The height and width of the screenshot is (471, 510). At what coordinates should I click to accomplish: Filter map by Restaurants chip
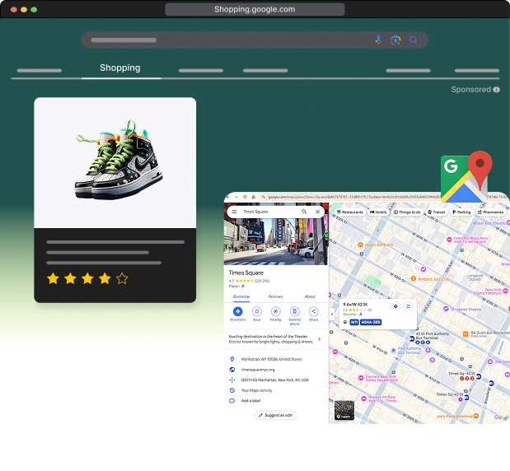350,212
